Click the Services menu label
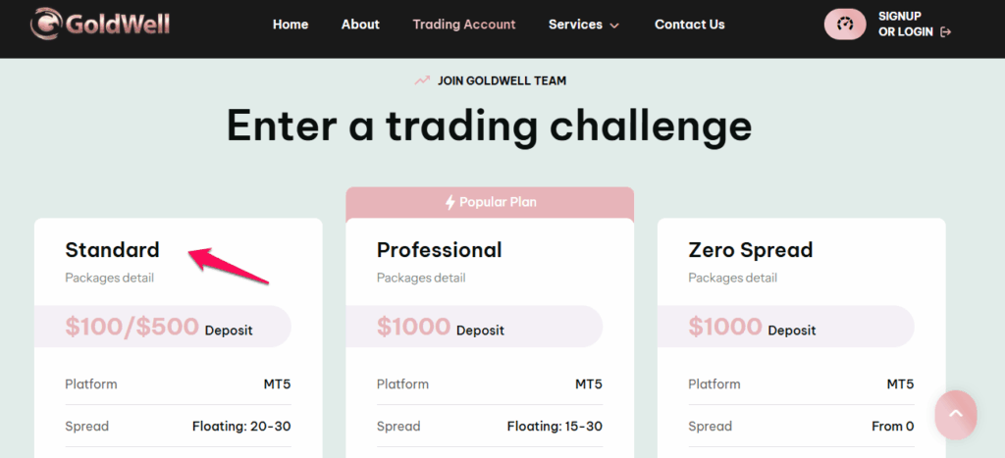Image resolution: width=1005 pixels, height=458 pixels. pyautogui.click(x=575, y=25)
